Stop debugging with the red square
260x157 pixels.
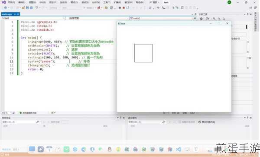click(123, 8)
